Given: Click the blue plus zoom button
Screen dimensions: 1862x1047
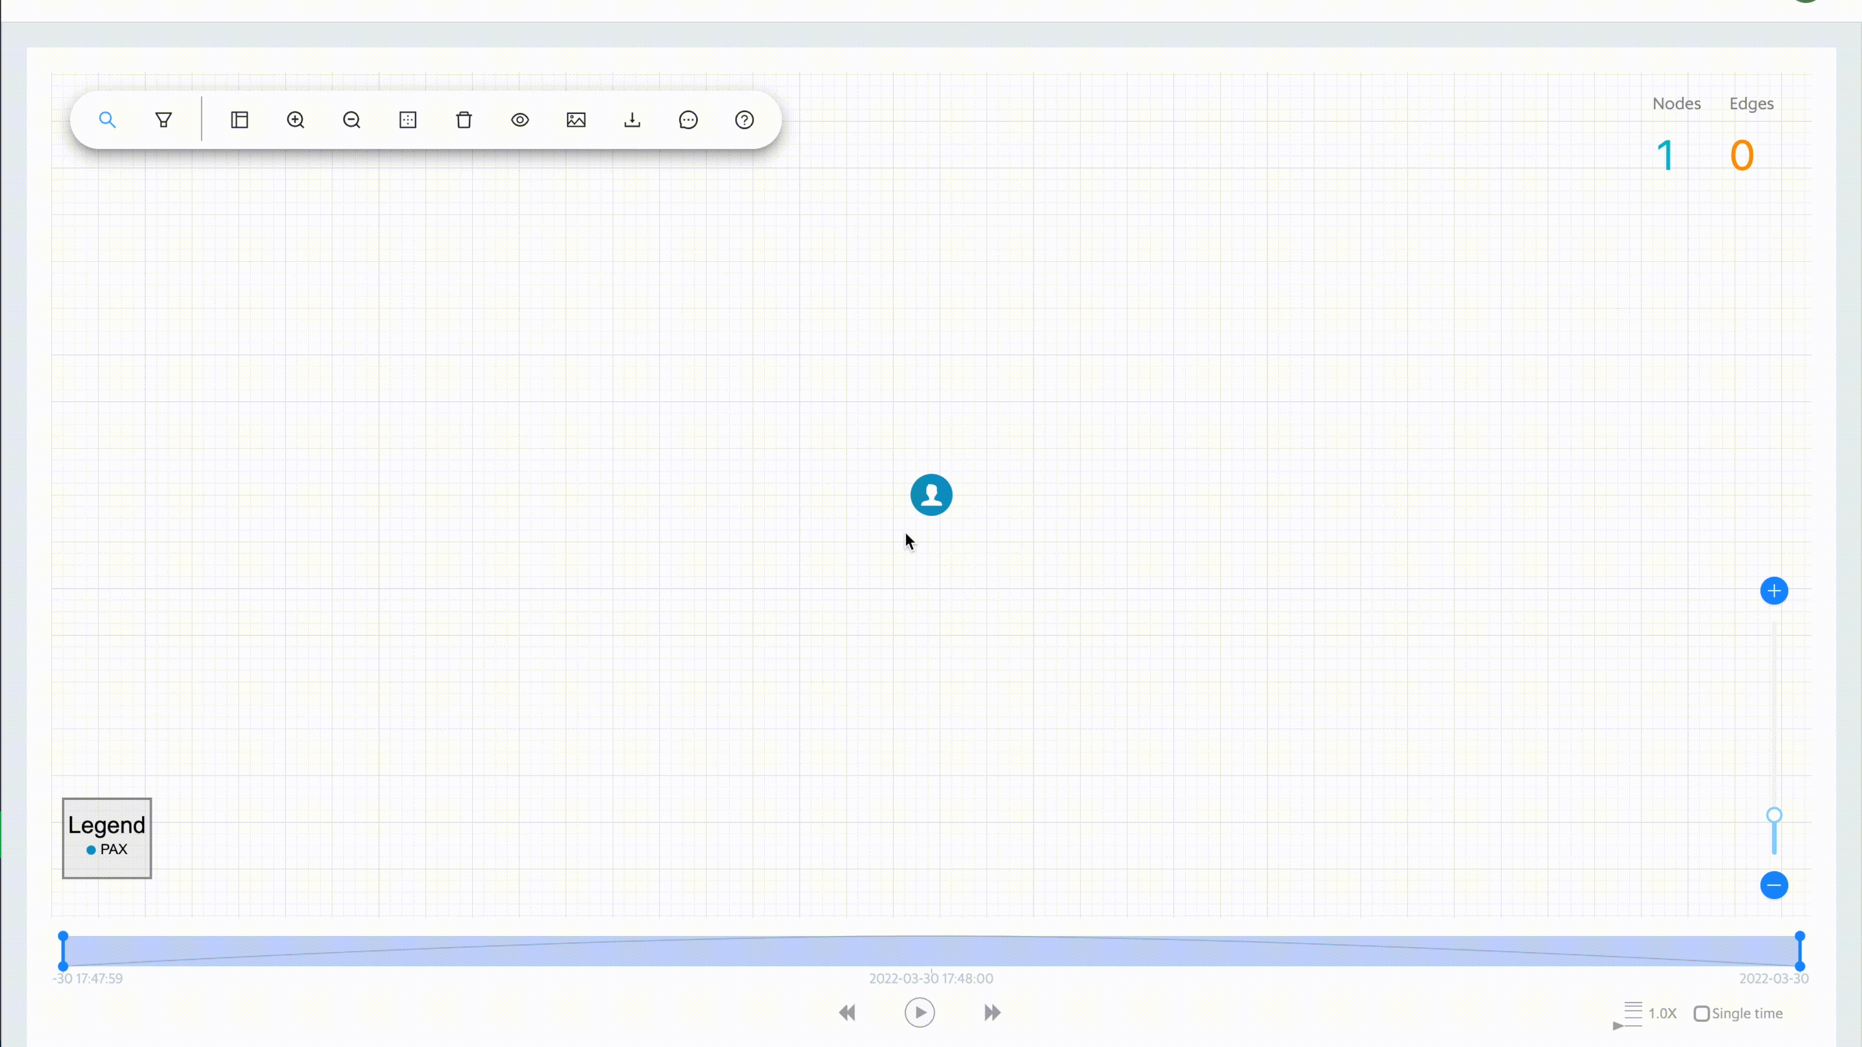Looking at the screenshot, I should pyautogui.click(x=1774, y=591).
